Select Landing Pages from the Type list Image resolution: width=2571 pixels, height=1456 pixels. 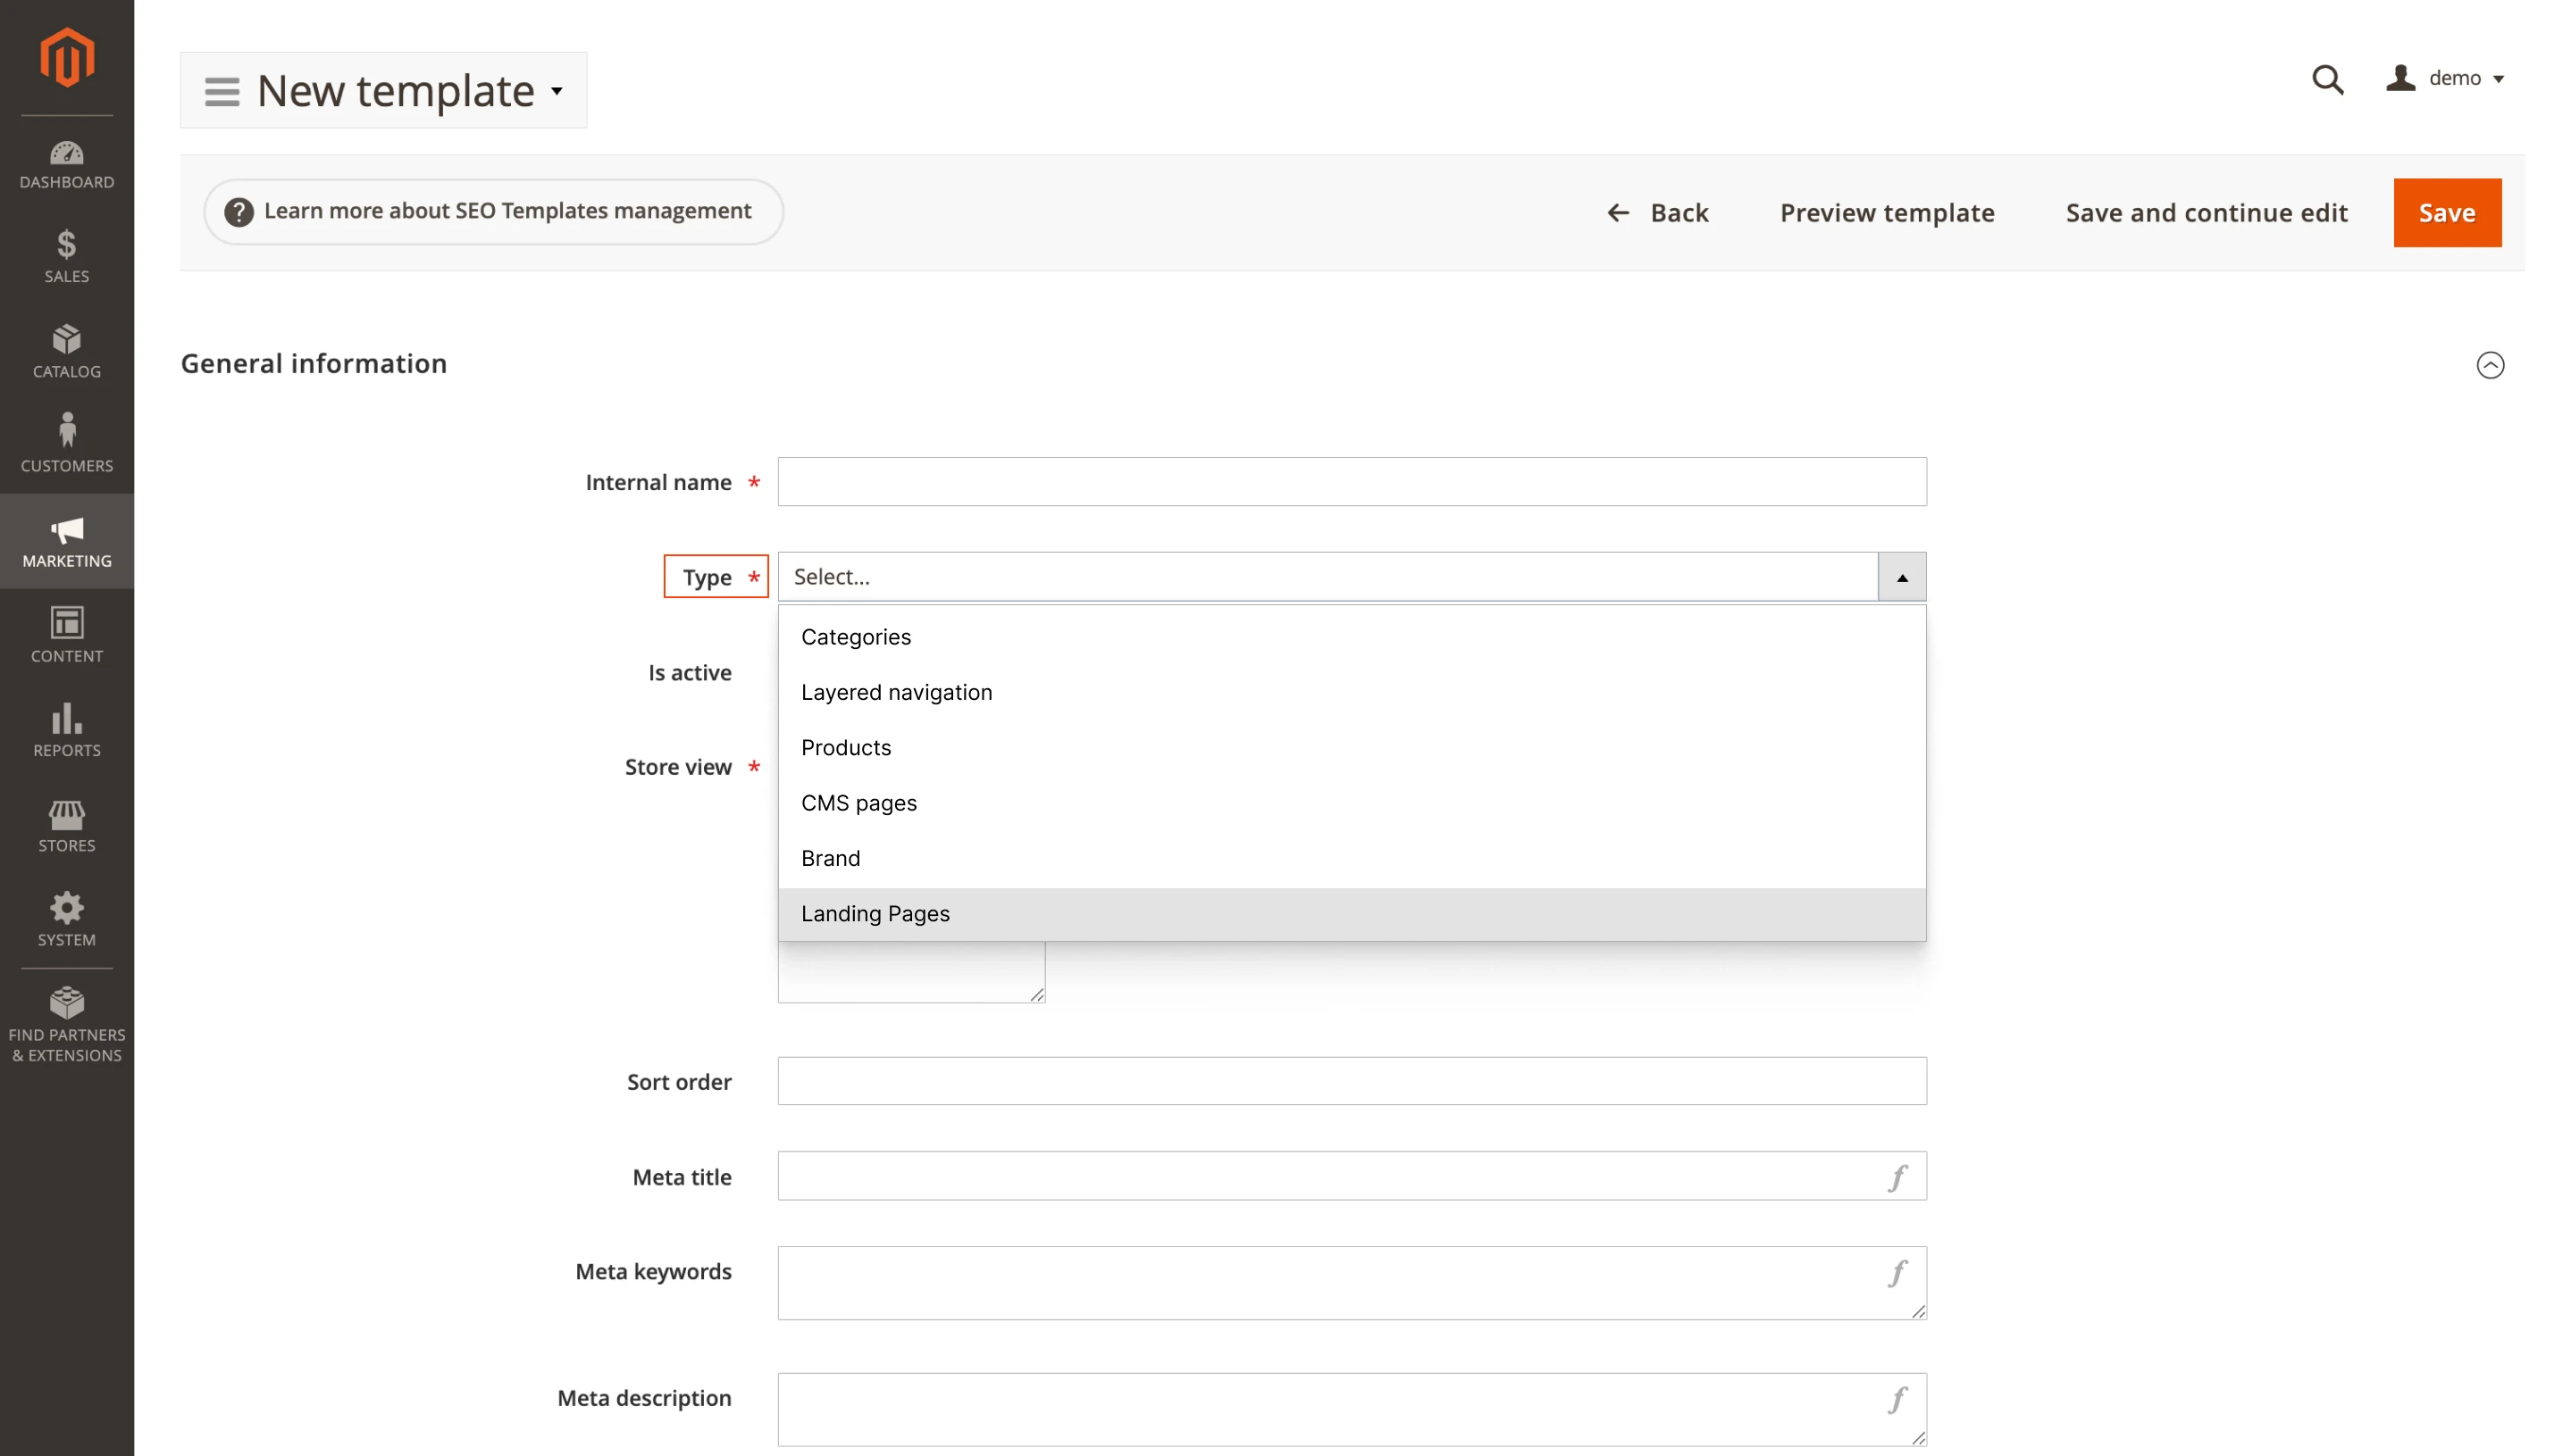click(x=875, y=913)
